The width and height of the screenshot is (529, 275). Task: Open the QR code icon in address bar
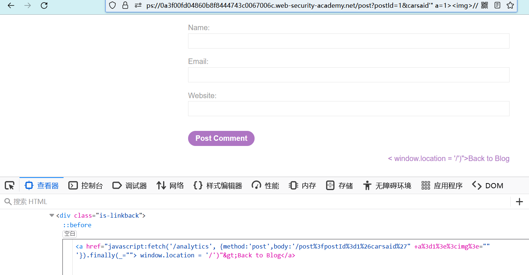pyautogui.click(x=485, y=5)
